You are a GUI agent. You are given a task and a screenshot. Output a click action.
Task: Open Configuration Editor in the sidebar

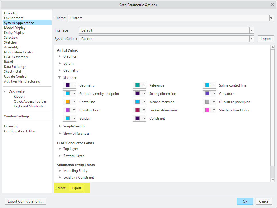19,131
